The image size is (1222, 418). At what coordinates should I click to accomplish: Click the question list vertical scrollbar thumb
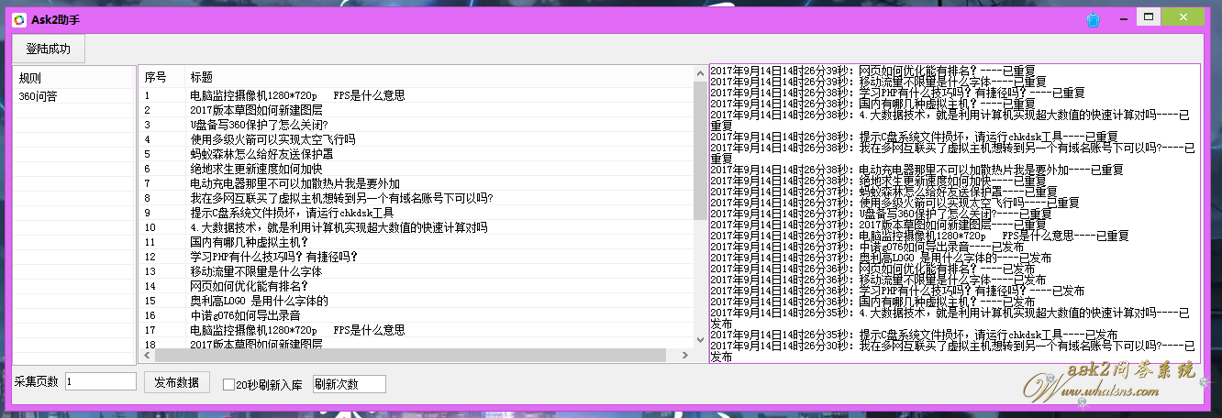click(x=700, y=147)
